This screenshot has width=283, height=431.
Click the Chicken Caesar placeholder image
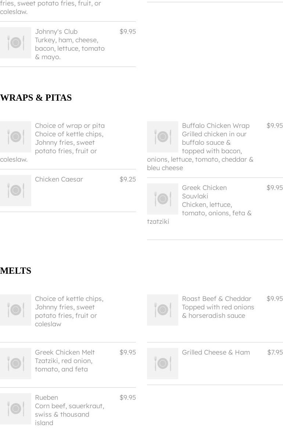click(x=15, y=190)
